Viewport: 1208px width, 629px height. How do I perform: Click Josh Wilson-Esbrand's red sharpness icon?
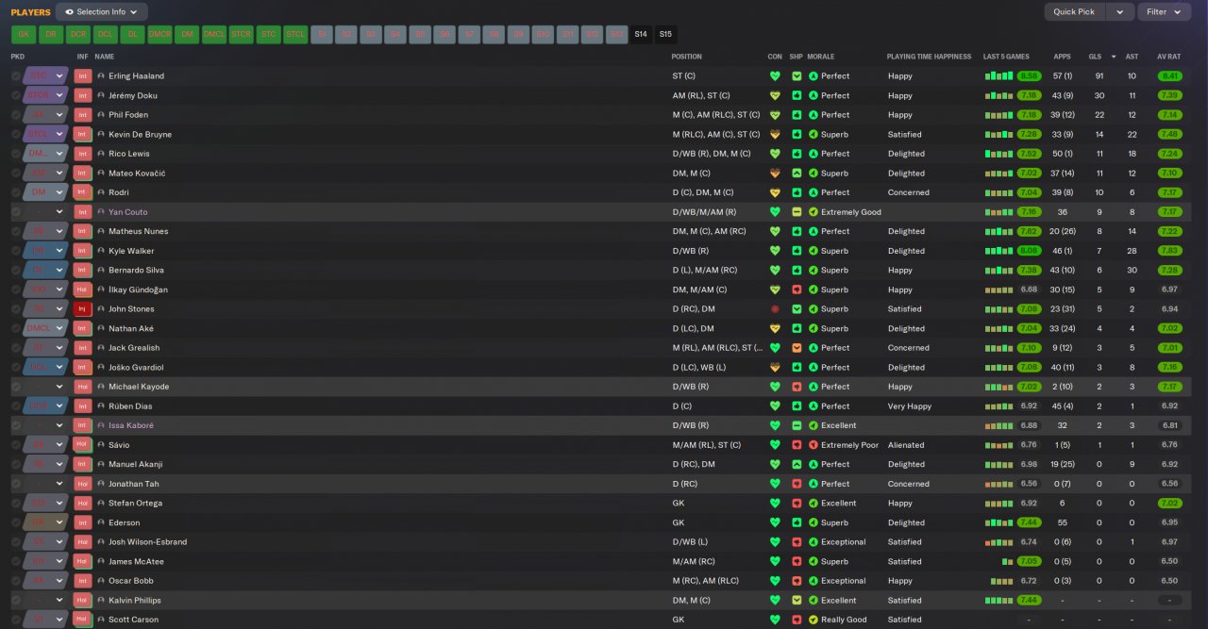[x=797, y=542]
